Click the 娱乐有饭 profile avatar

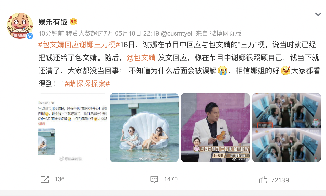click(x=20, y=26)
